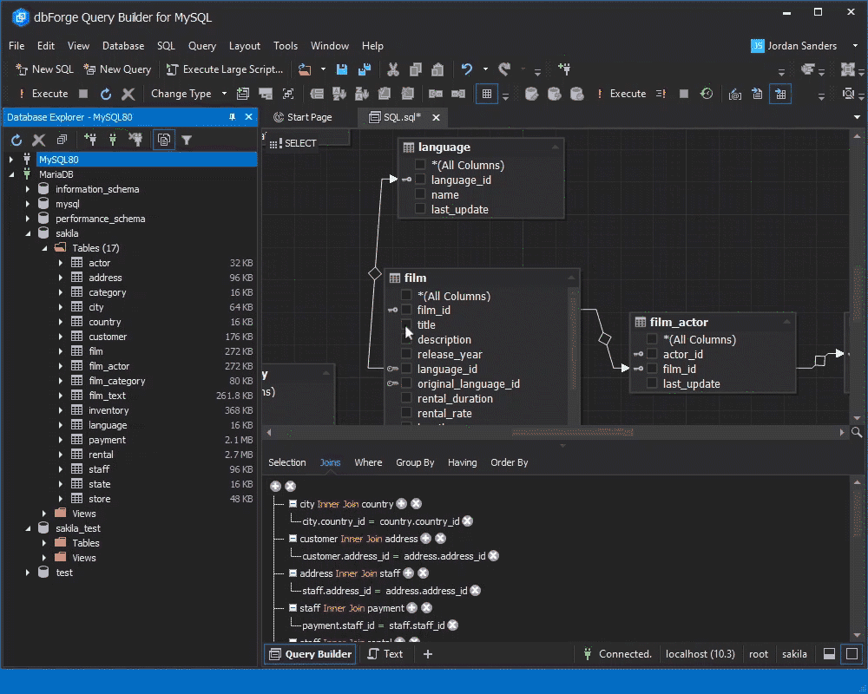Open the Change Type dropdown

(x=224, y=94)
